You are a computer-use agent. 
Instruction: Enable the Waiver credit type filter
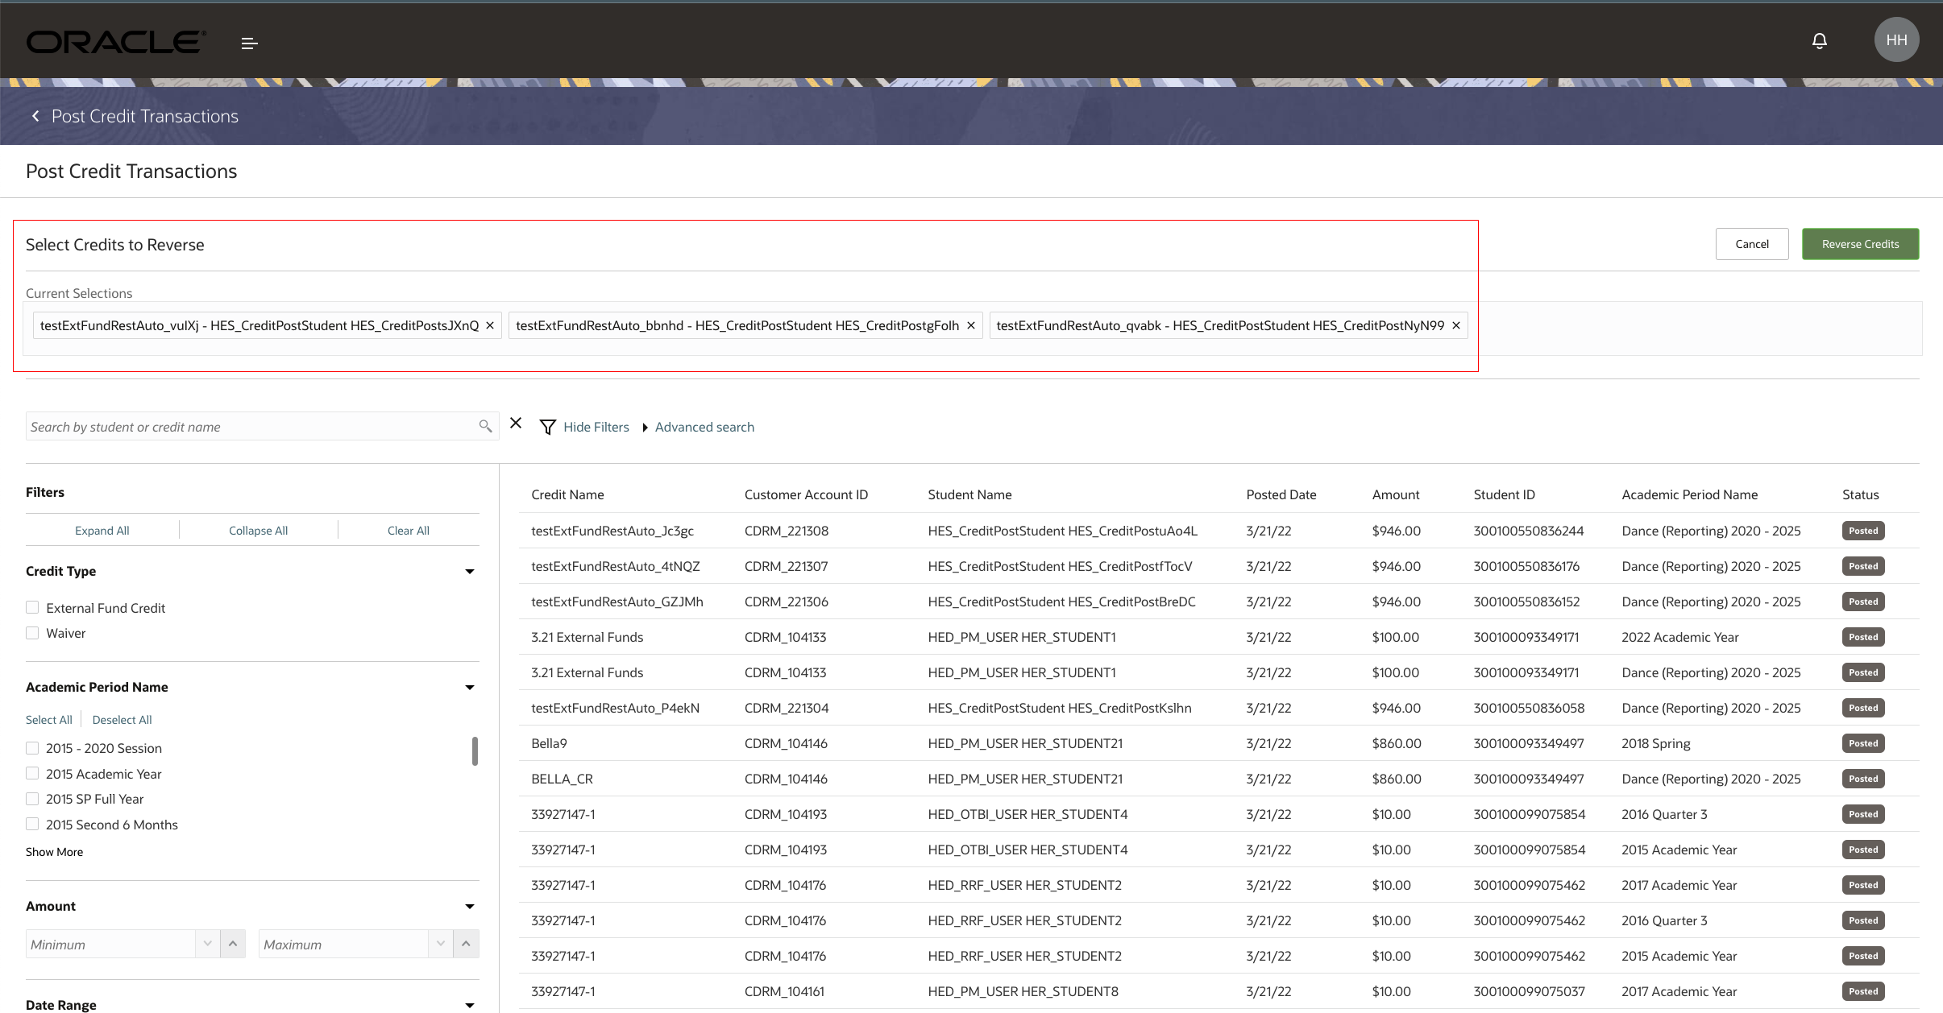coord(32,633)
